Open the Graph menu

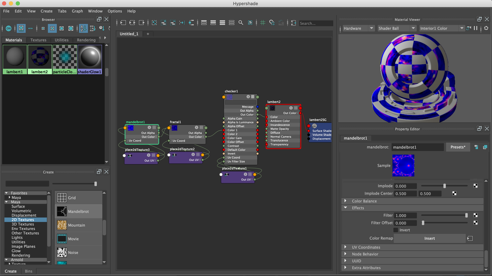pyautogui.click(x=77, y=11)
